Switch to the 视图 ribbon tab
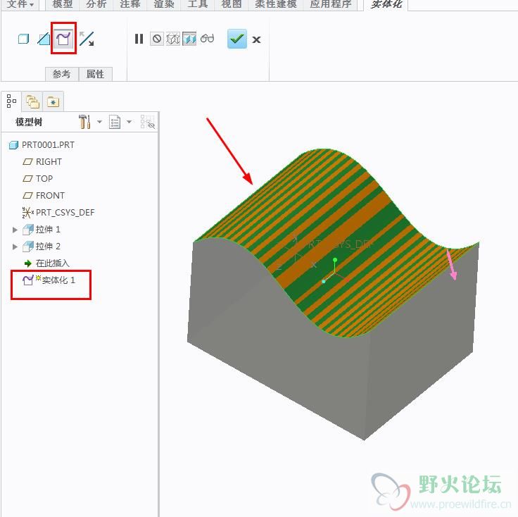The width and height of the screenshot is (518, 517). [231, 5]
